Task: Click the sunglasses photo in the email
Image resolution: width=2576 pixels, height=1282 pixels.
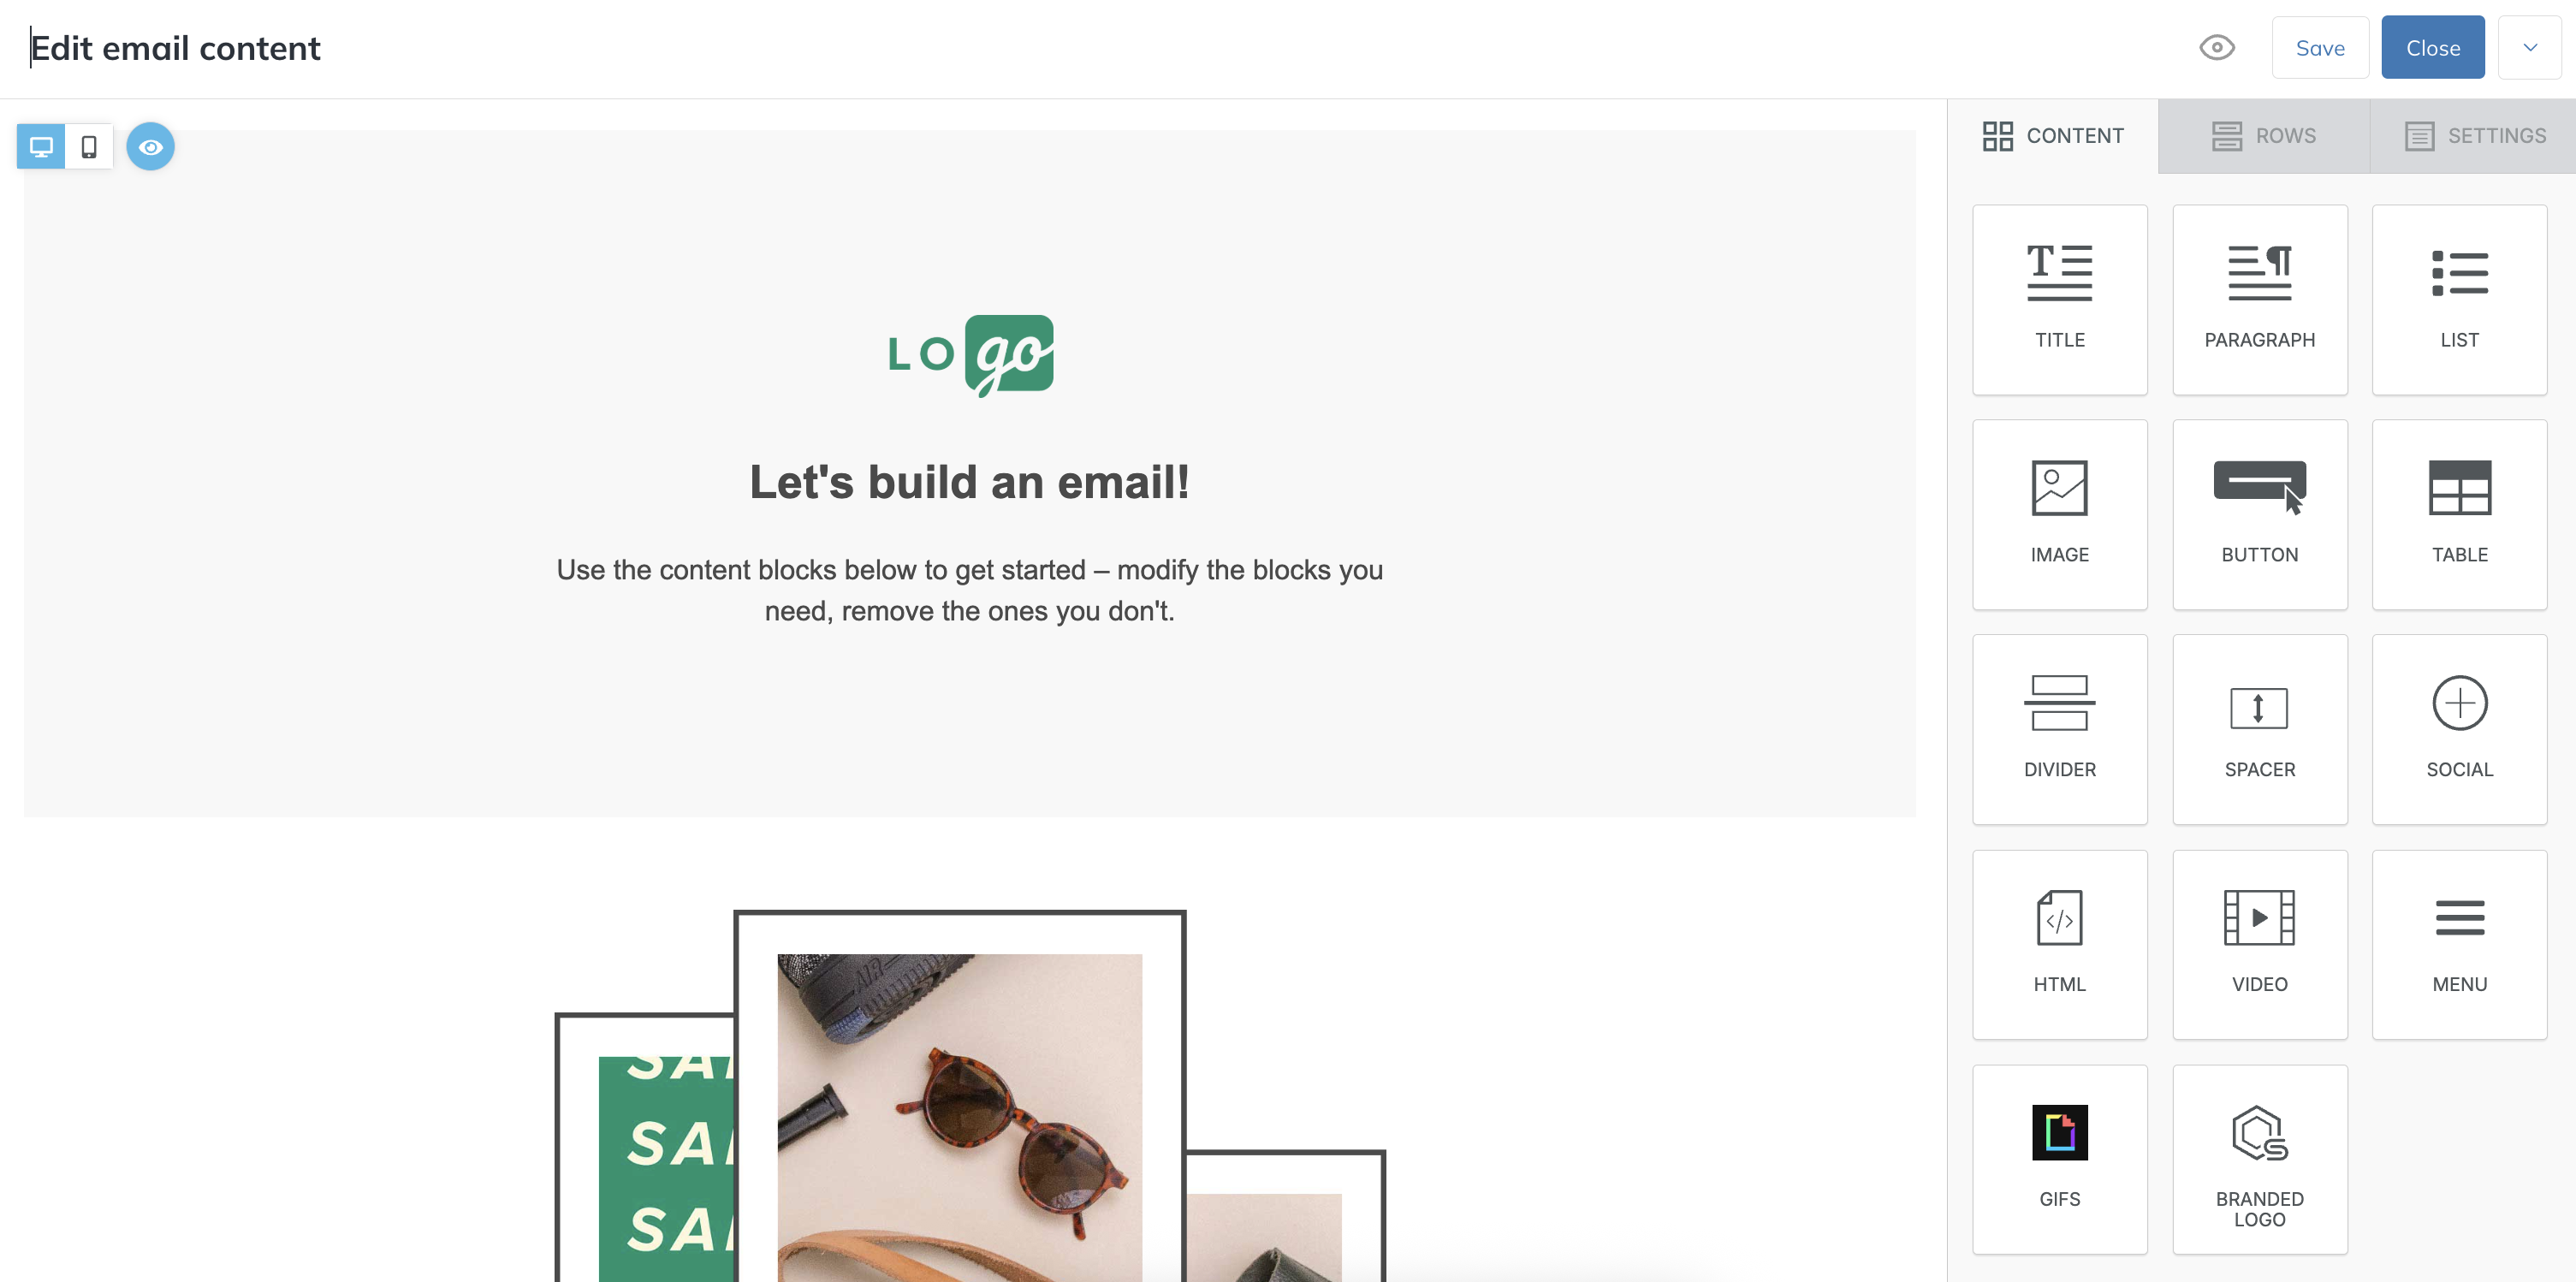Action: [960, 1115]
